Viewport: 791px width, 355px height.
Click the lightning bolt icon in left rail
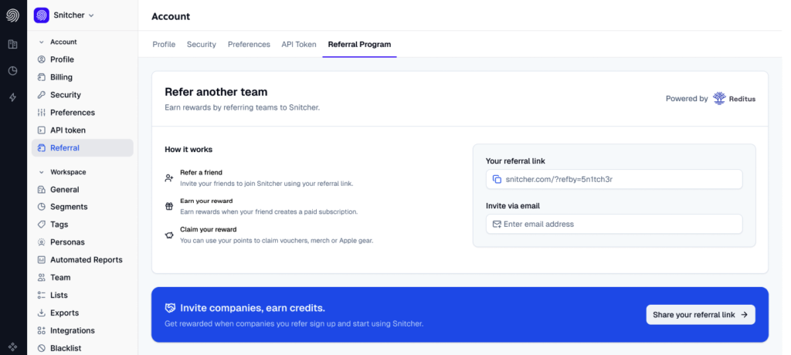pyautogui.click(x=12, y=97)
